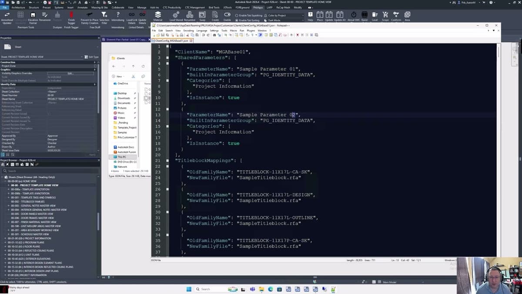Click the Area ribbon tool
This screenshot has width=522, height=294.
click(407, 17)
